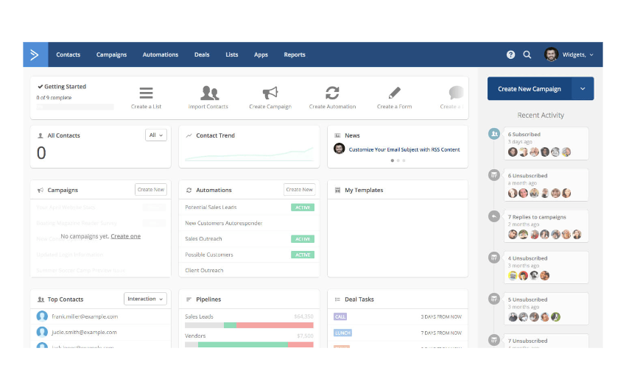Click the 7 Replies to campaigns icon
This screenshot has width=626, height=390.
click(x=494, y=216)
